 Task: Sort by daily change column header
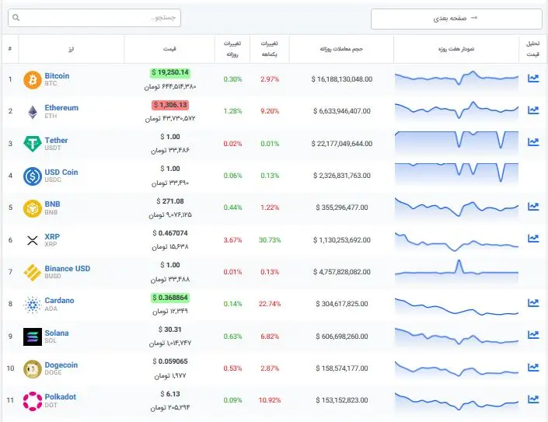point(232,49)
